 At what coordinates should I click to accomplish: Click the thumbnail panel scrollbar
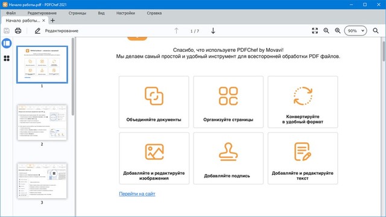coord(73,77)
